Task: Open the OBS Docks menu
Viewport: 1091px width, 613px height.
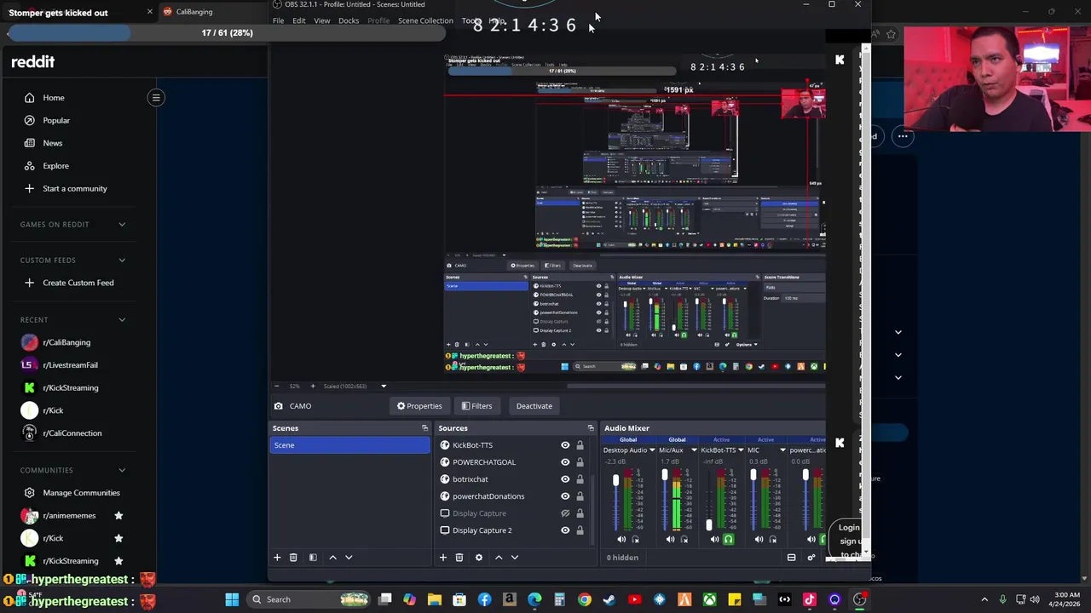Action: click(349, 20)
